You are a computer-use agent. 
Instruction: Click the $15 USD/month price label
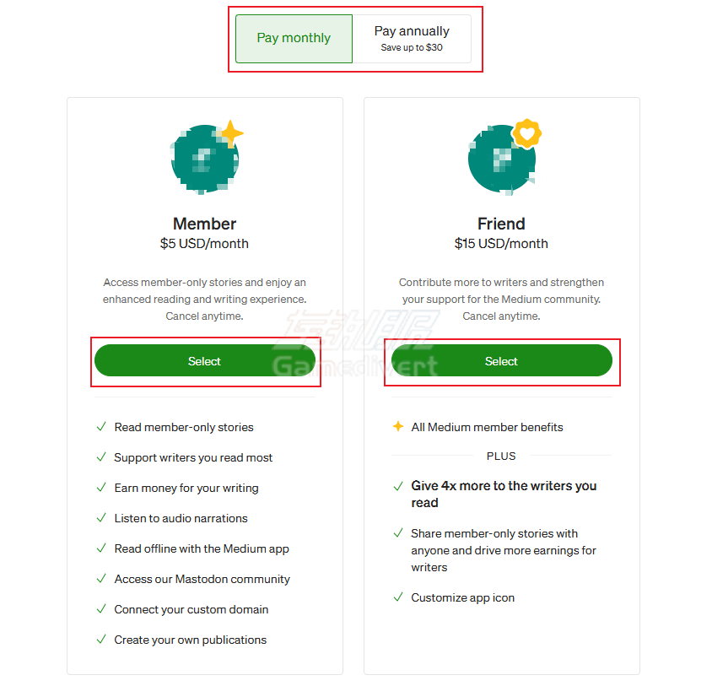coord(501,243)
